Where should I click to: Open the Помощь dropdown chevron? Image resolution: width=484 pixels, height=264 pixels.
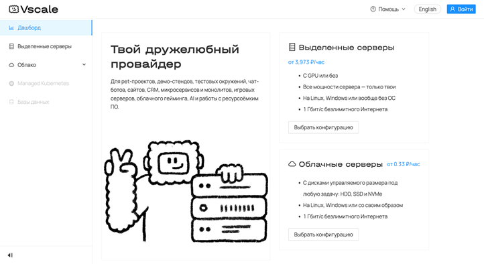pos(404,9)
